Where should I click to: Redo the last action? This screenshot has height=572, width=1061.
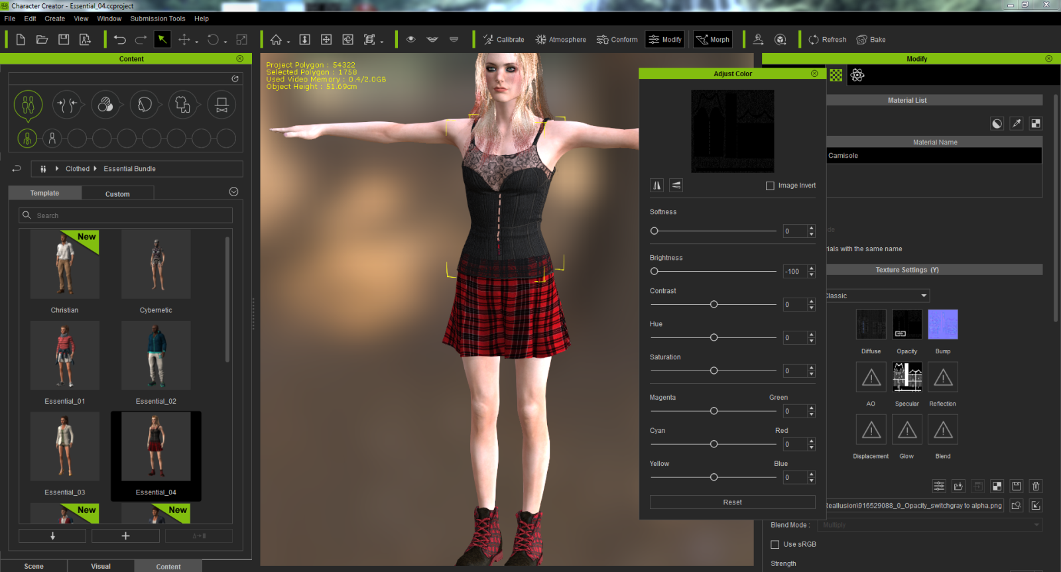[x=141, y=40]
